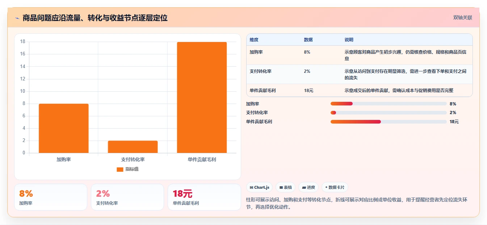Toggle the 指标值 legend swatch in the chart
Image resolution: width=487 pixels, height=225 pixels.
(120, 169)
